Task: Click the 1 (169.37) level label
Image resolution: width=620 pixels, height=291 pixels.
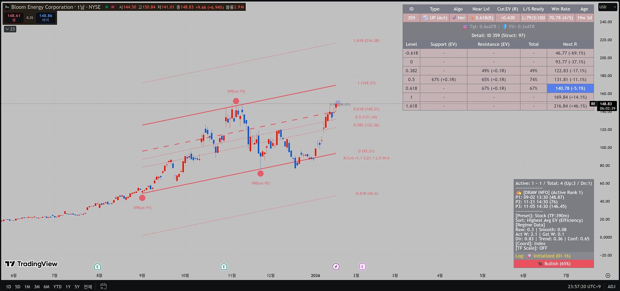Action: pyautogui.click(x=367, y=83)
